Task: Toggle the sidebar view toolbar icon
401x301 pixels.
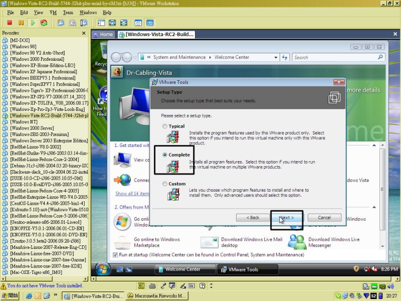Action: 101,23
